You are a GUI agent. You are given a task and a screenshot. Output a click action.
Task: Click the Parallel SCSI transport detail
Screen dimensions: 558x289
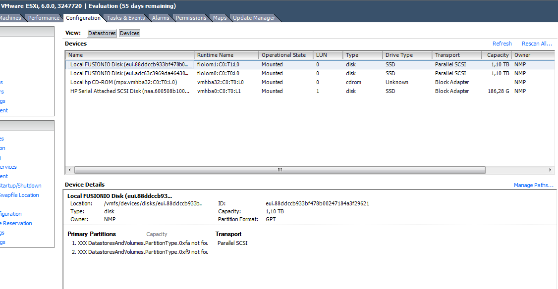(232, 243)
